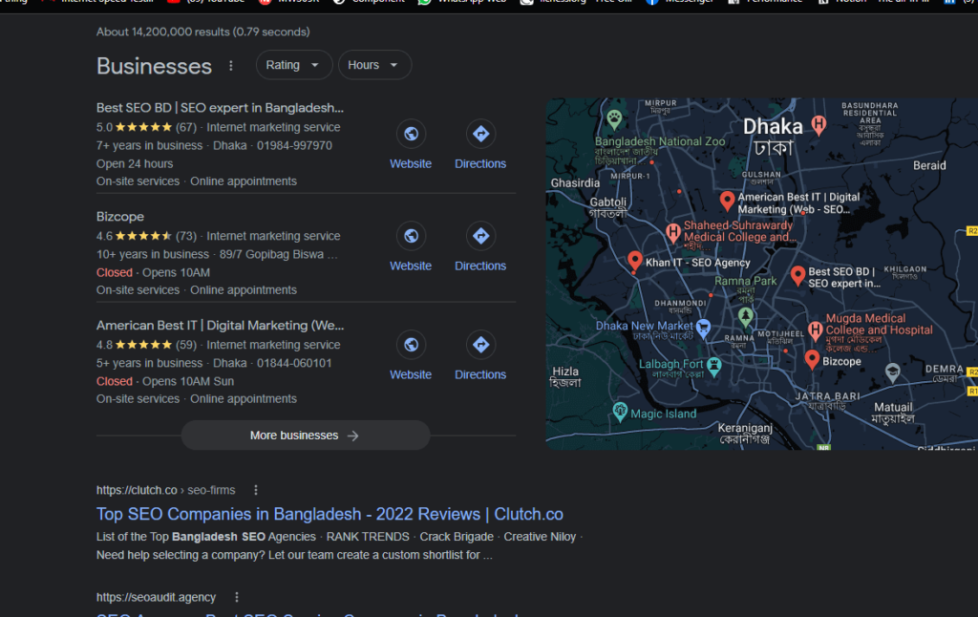Viewport: 978px width, 617px height.
Task: Open Top SEO Companies in Bangladesh Clutch.co link
Action: [x=330, y=514]
